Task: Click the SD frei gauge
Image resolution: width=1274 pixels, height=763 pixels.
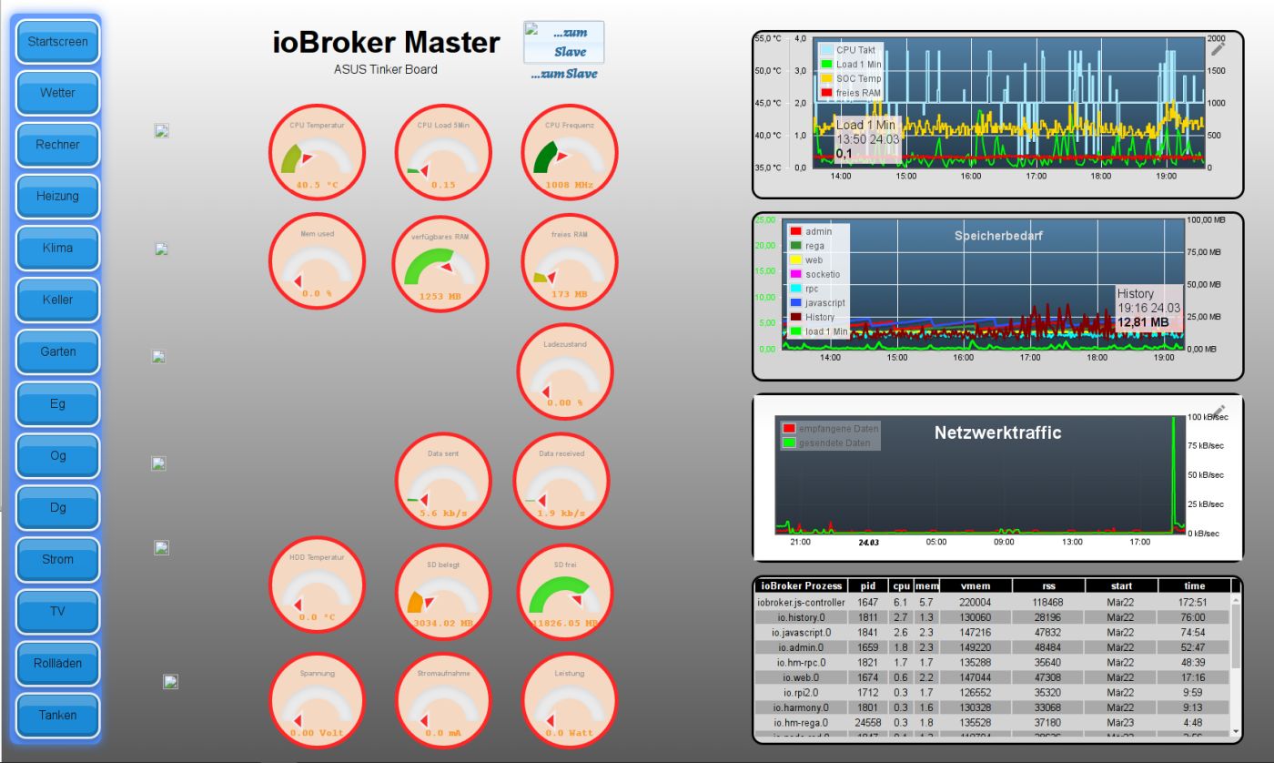Action: [565, 594]
